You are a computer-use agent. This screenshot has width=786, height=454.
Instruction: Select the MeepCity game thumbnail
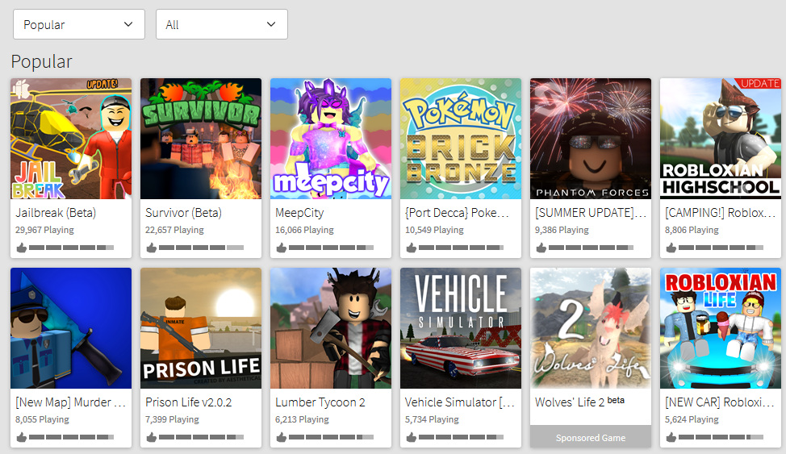point(331,139)
